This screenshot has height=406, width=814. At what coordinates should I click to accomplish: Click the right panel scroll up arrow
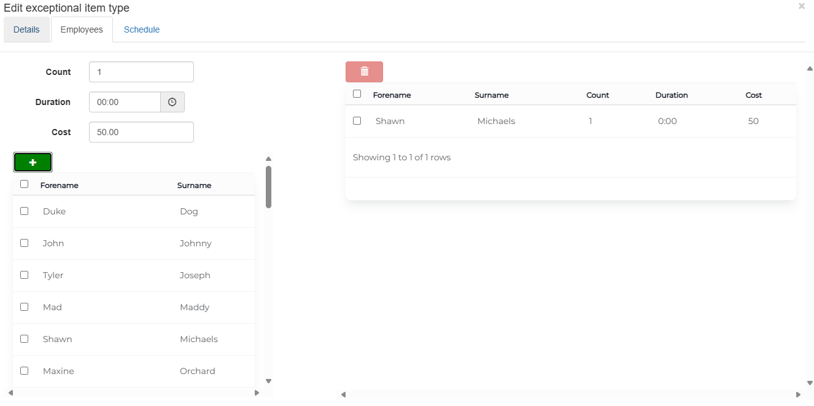810,68
